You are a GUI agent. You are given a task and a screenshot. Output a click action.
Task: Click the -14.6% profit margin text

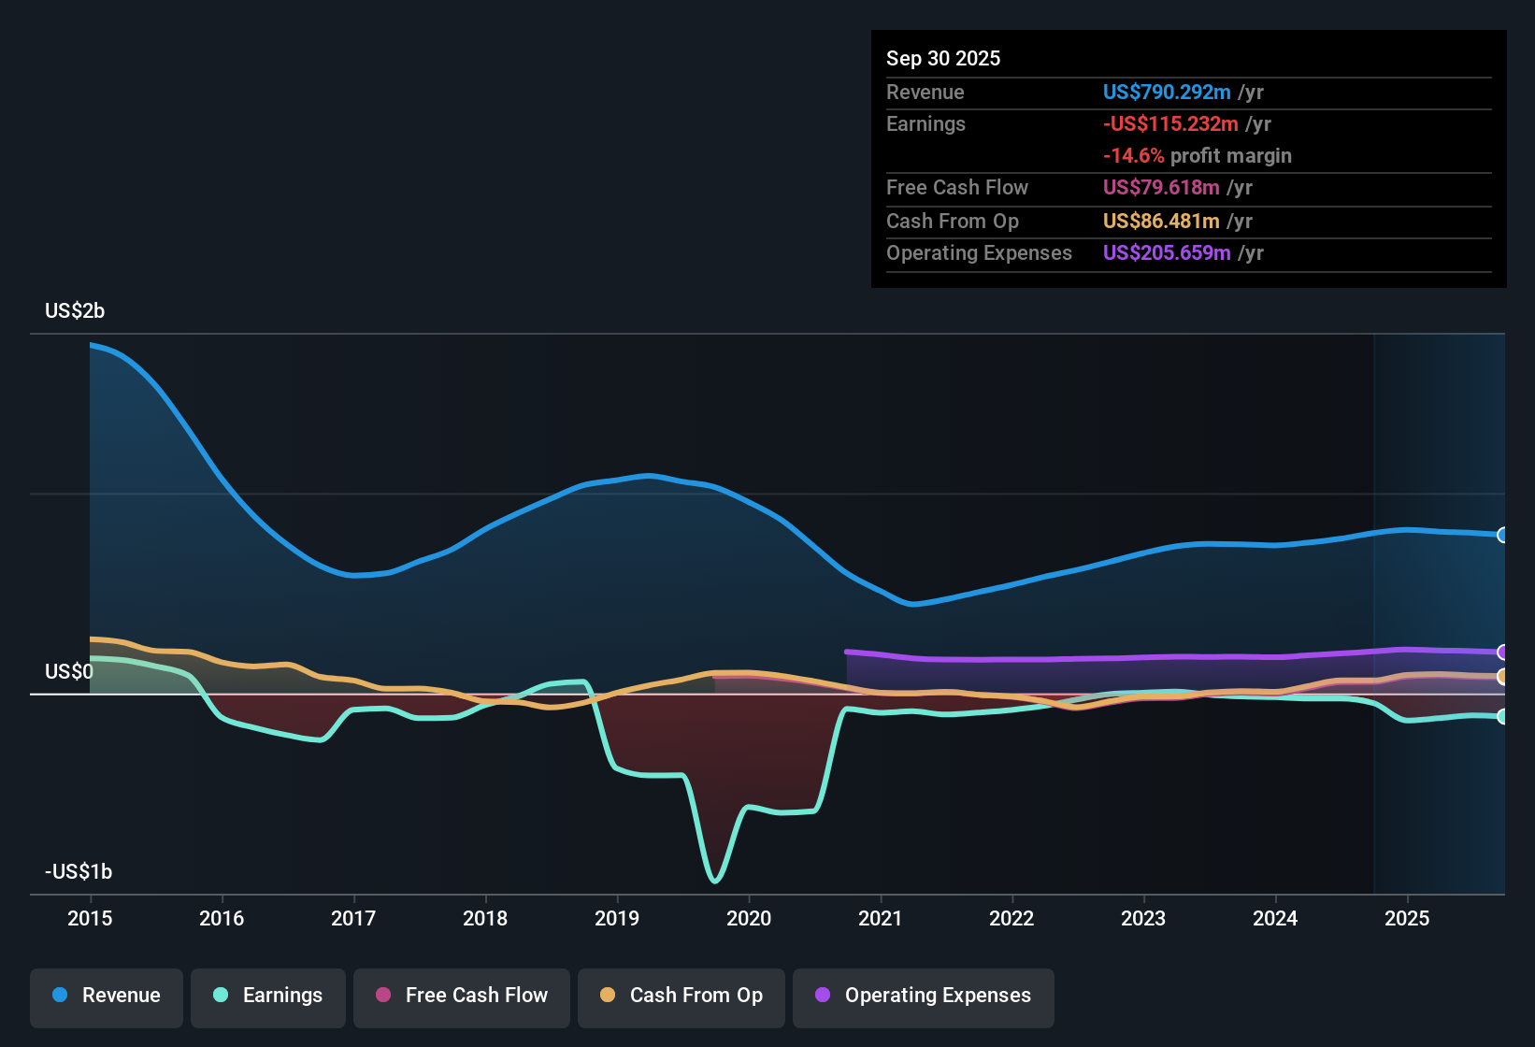pyautogui.click(x=1135, y=156)
